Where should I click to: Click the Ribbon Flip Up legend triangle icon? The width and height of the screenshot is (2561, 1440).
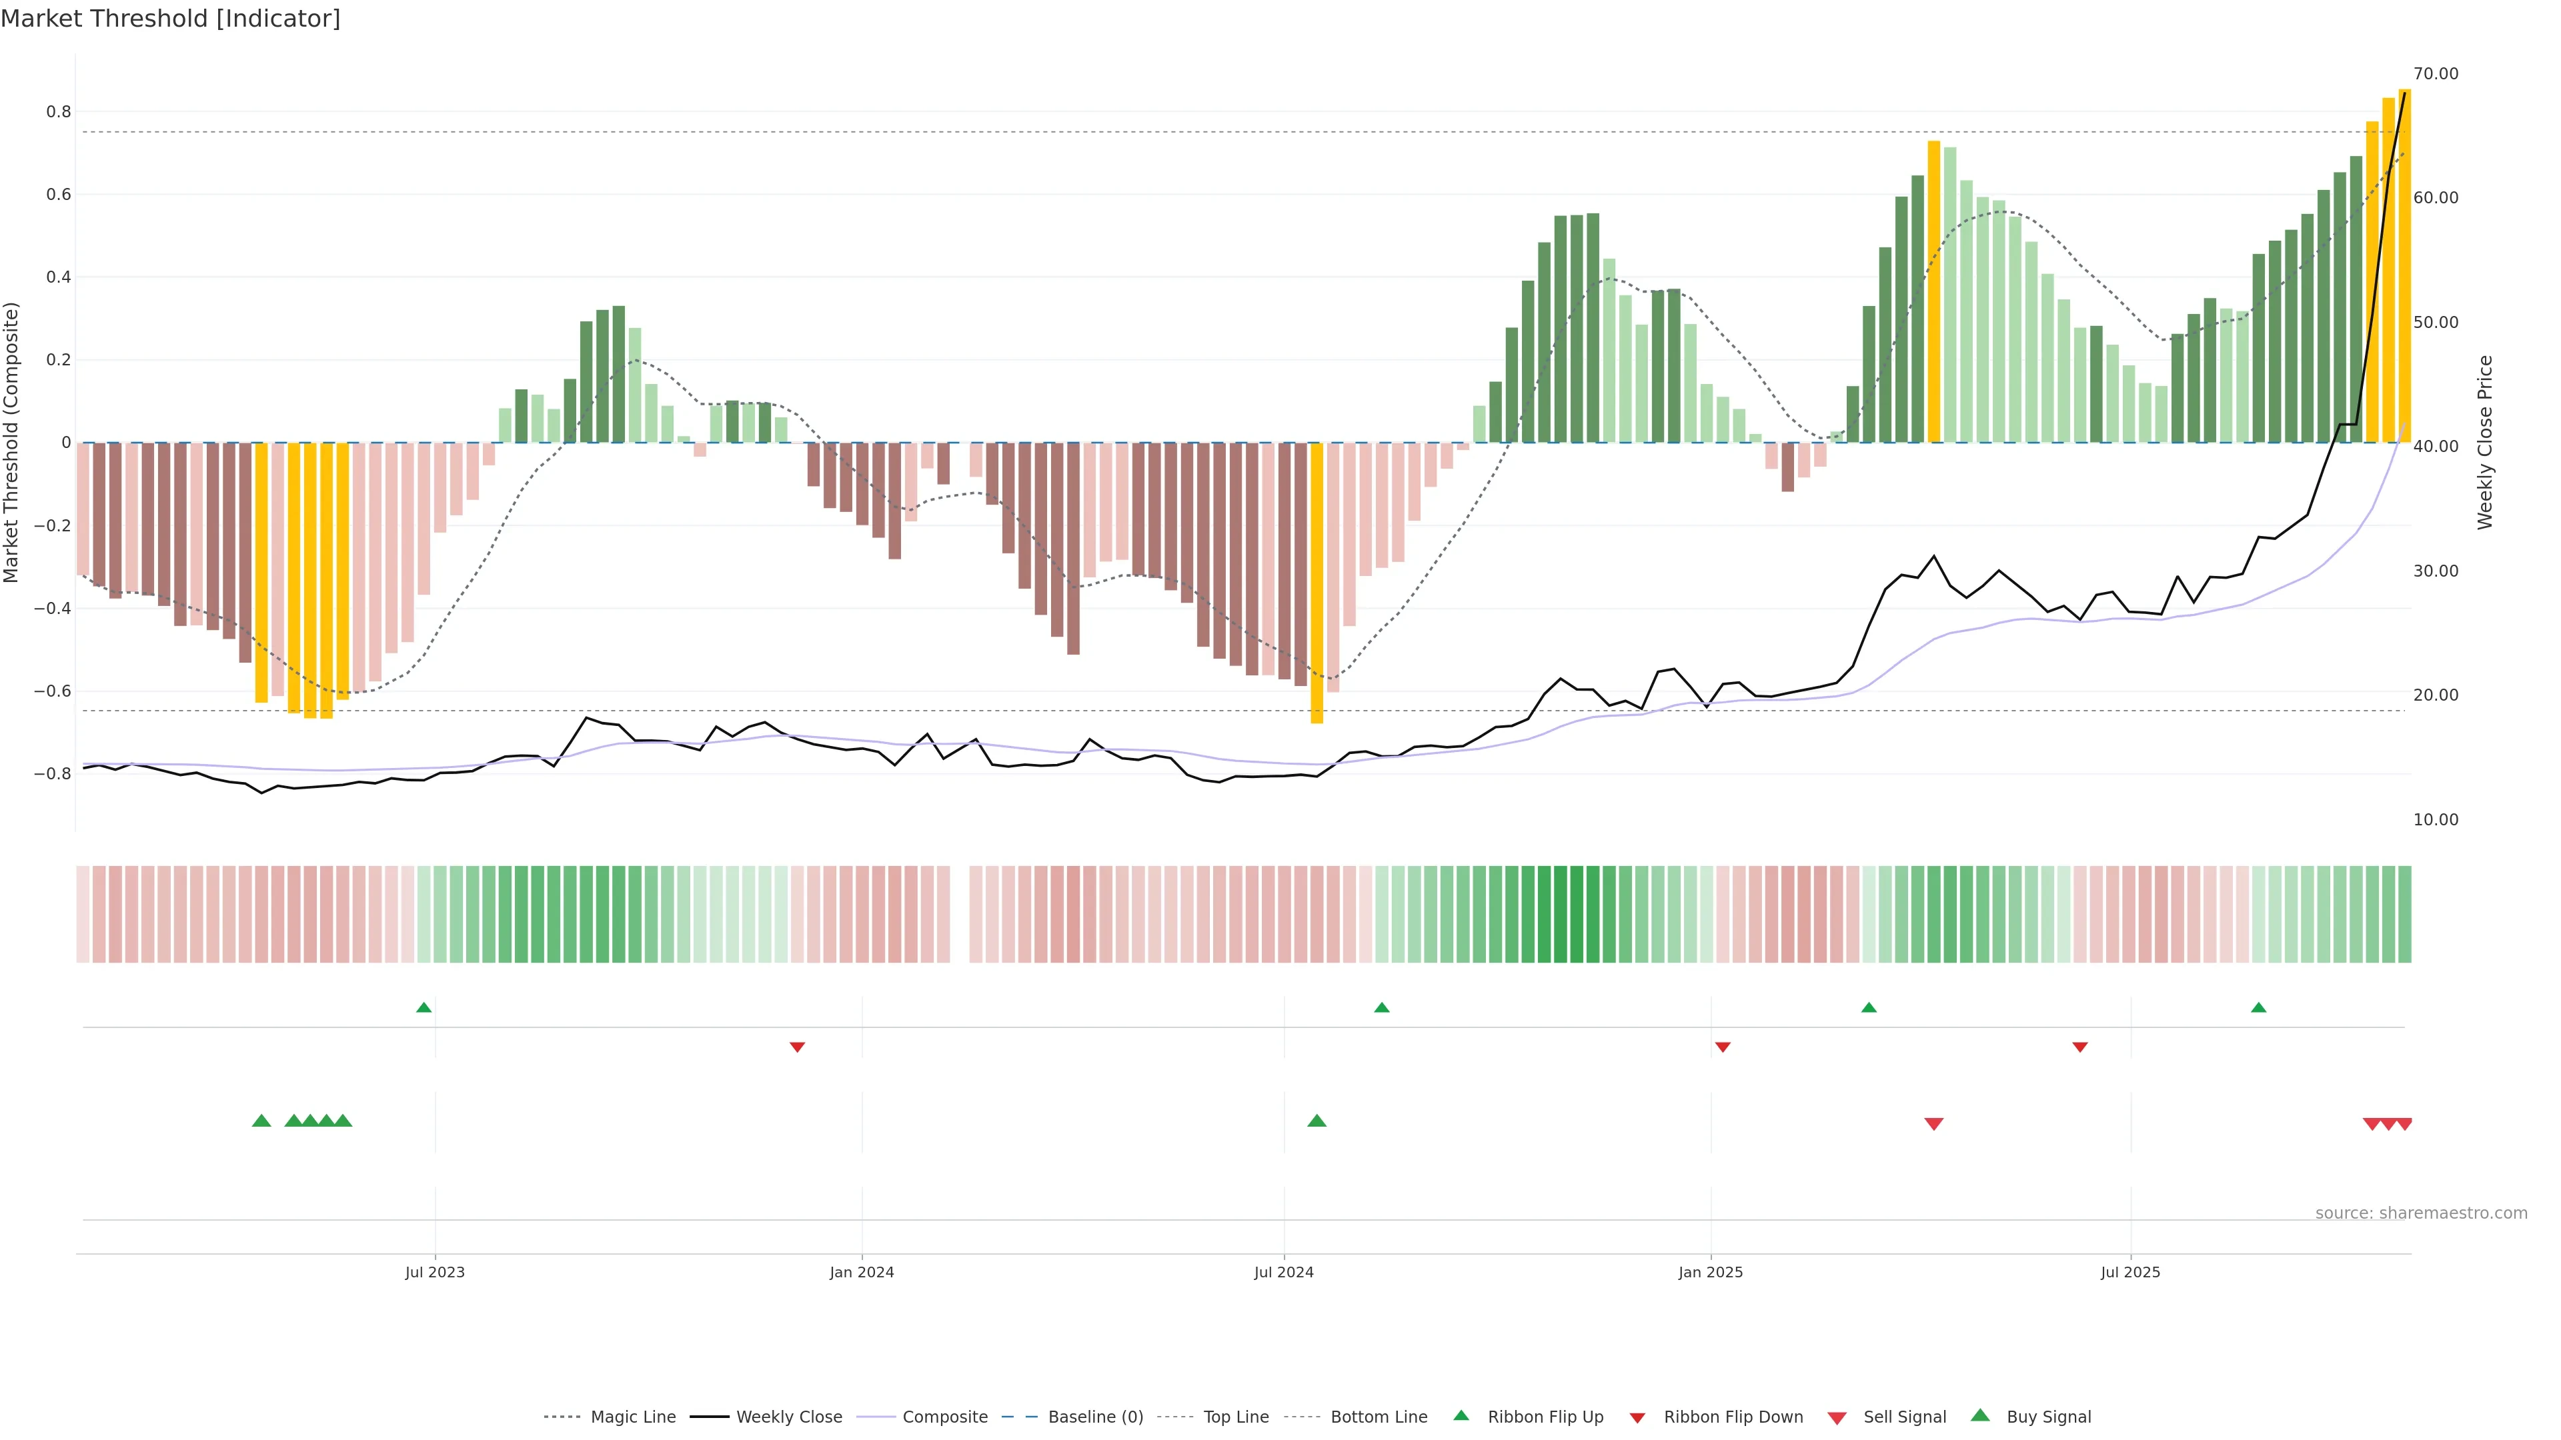pos(1461,1415)
